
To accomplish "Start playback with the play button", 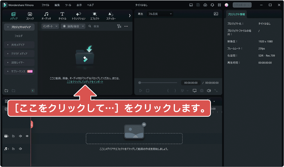I will point(140,90).
